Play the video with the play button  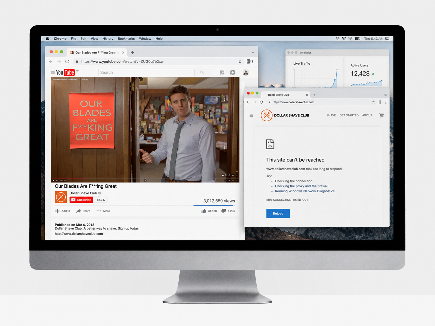click(53, 180)
